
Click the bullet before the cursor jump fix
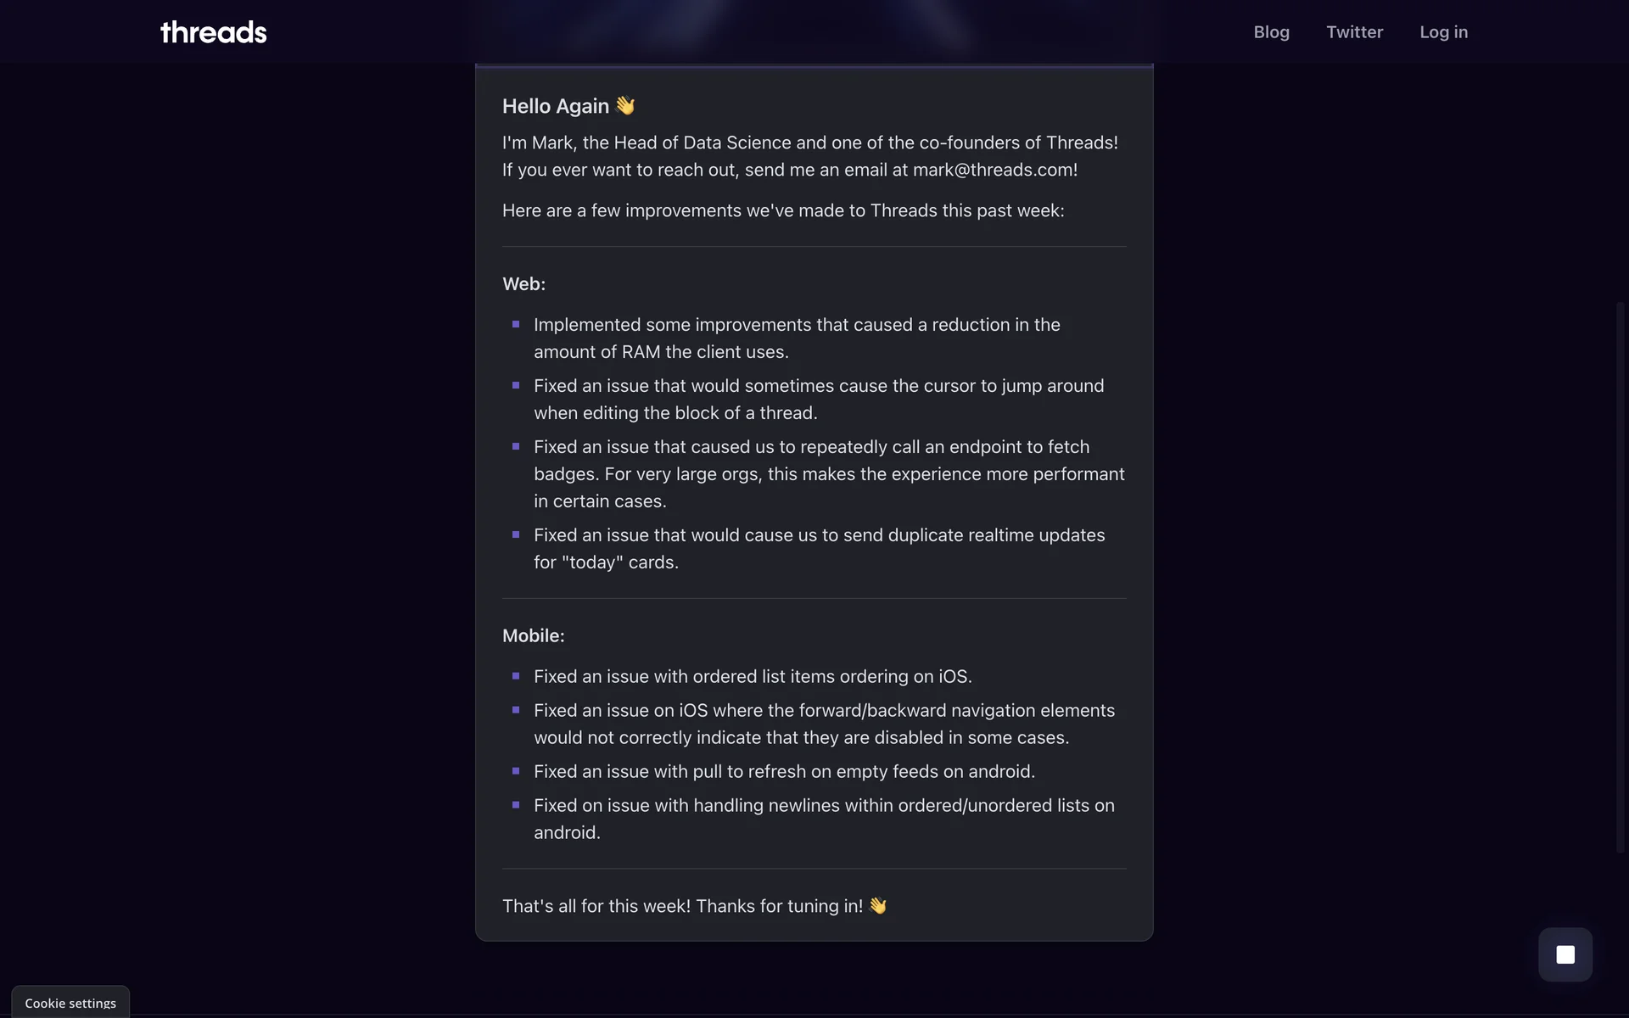(x=516, y=386)
